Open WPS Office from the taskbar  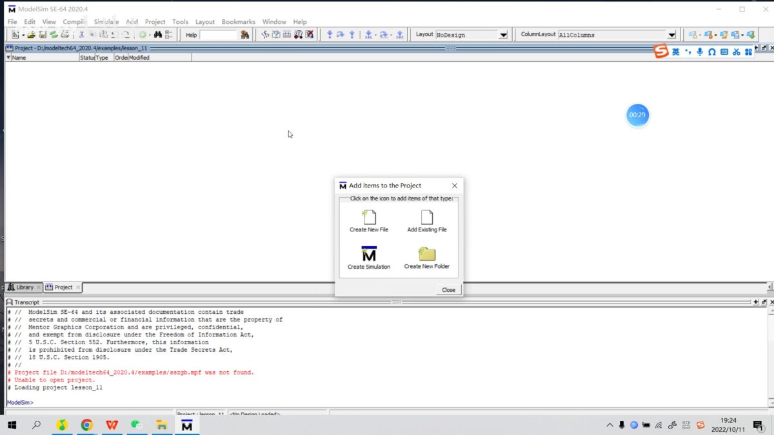coord(112,425)
